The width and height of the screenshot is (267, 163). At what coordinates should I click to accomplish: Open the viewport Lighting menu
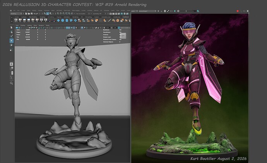pyautogui.click(x=29, y=26)
